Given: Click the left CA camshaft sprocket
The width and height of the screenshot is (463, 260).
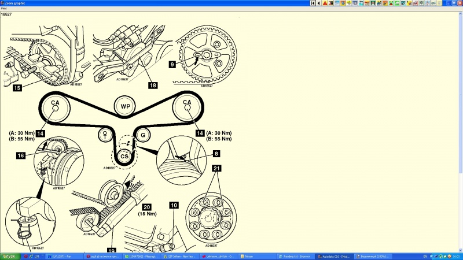Looking at the screenshot, I should coord(56,103).
